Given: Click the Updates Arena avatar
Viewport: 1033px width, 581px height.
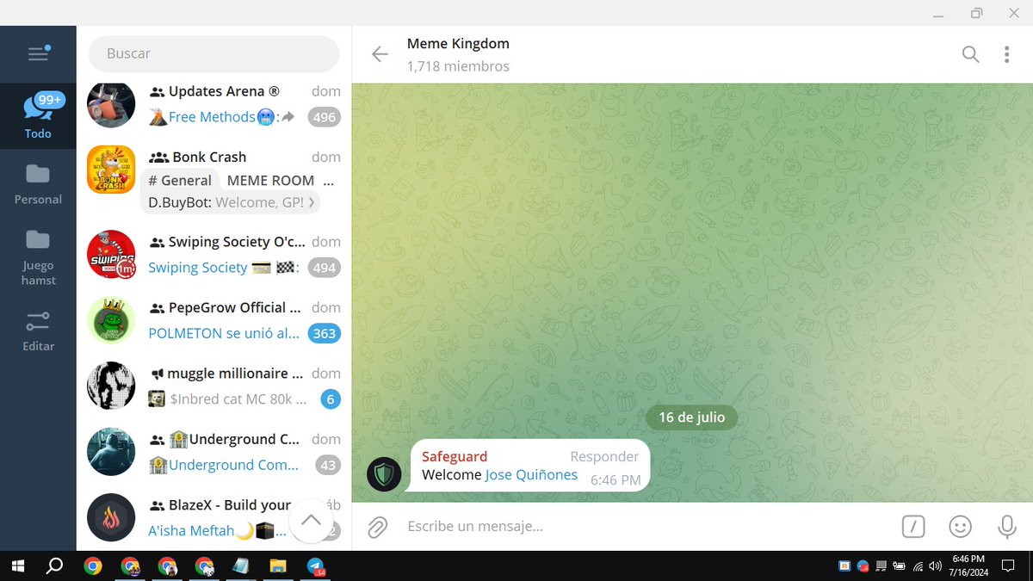Looking at the screenshot, I should pyautogui.click(x=111, y=104).
